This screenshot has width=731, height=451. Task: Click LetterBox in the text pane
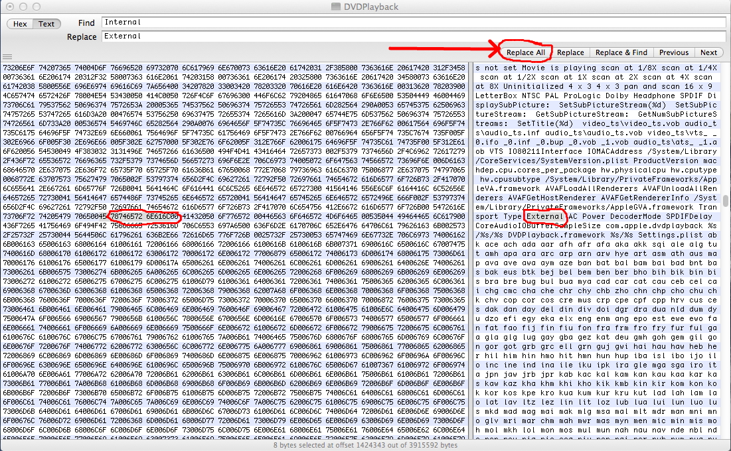point(497,96)
